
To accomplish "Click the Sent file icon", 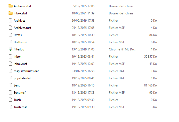I will (x=10, y=85).
